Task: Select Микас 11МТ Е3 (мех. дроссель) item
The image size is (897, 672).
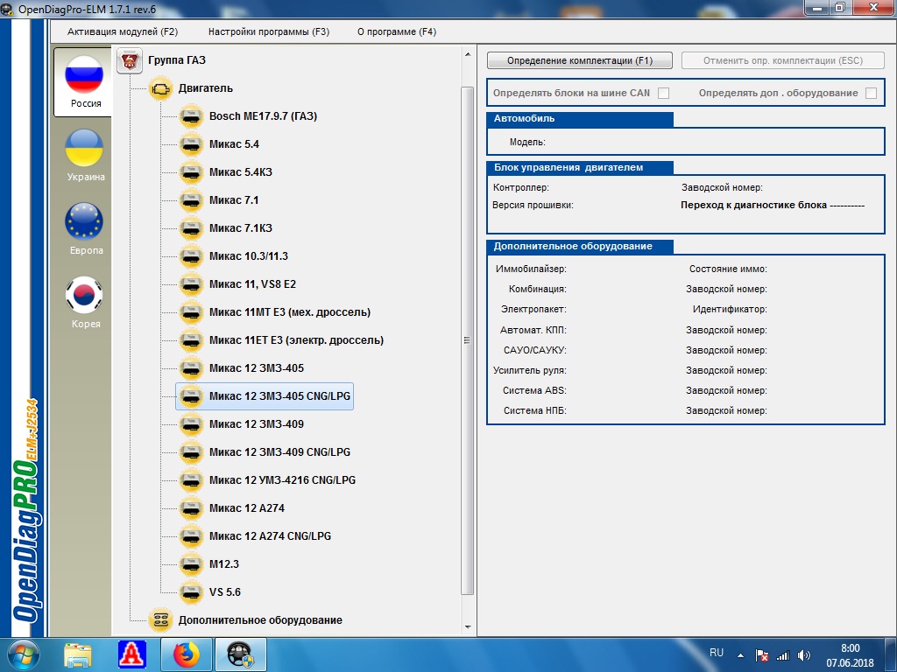Action: tap(290, 312)
